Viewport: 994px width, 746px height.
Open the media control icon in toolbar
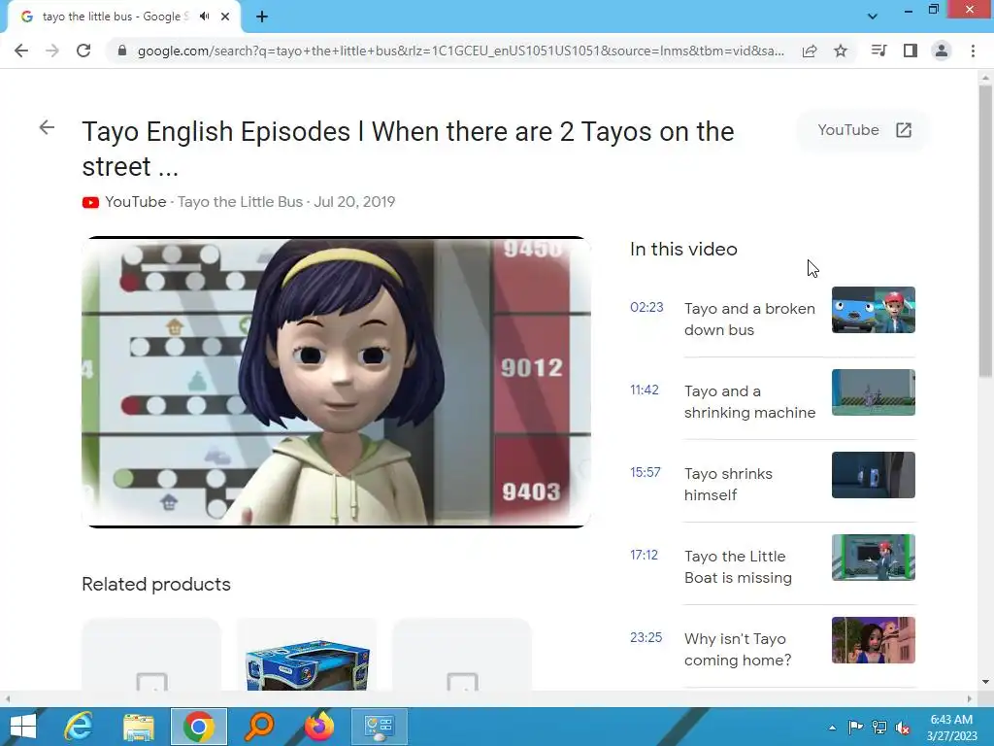coord(878,51)
